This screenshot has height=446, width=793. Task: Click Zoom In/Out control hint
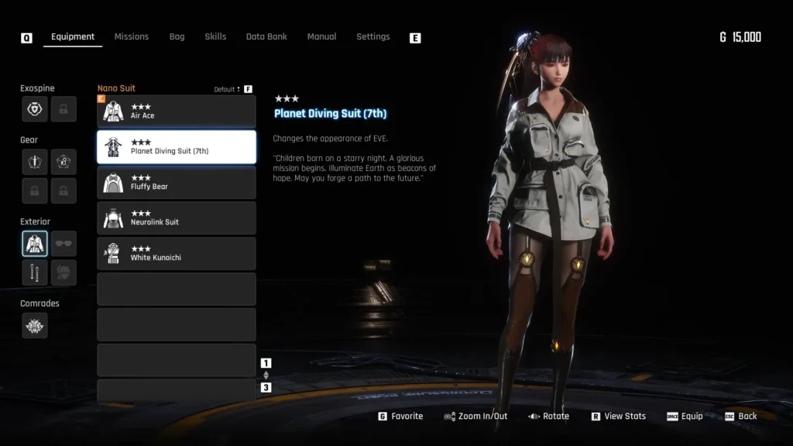tap(475, 416)
